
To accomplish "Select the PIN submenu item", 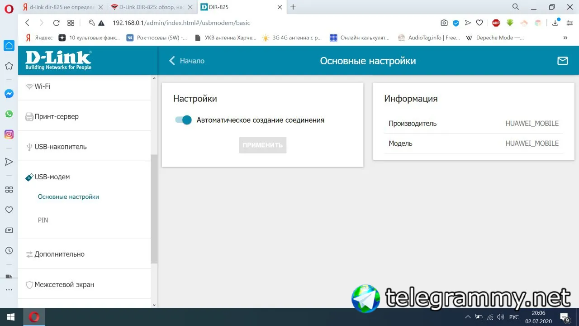I will click(x=43, y=220).
